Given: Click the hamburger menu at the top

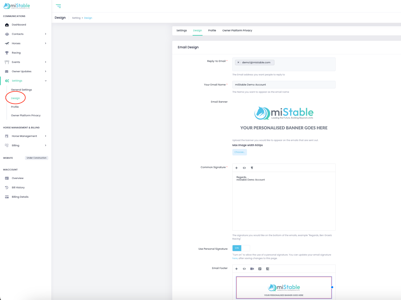Looking at the screenshot, I should tap(58, 6).
